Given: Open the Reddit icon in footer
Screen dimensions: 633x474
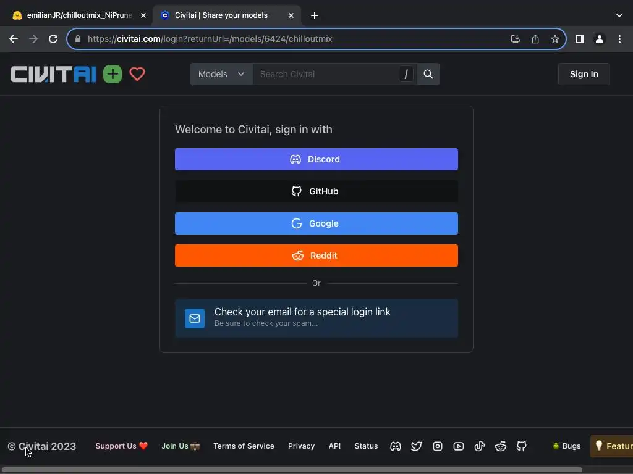Looking at the screenshot, I should (501, 446).
